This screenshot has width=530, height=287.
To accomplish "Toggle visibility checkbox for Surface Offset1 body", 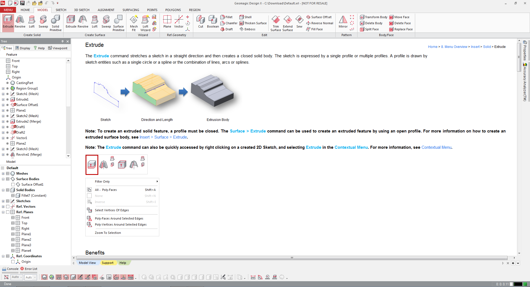I will (13, 185).
